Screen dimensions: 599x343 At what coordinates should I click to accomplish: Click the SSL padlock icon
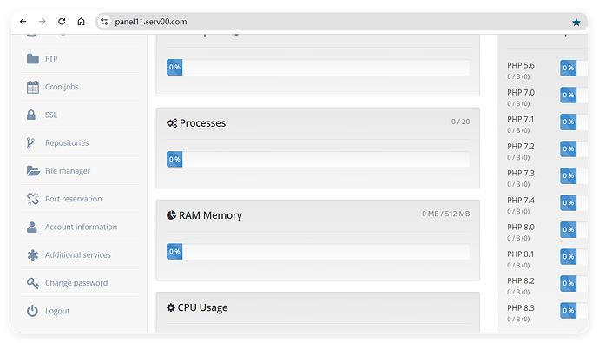coord(31,115)
